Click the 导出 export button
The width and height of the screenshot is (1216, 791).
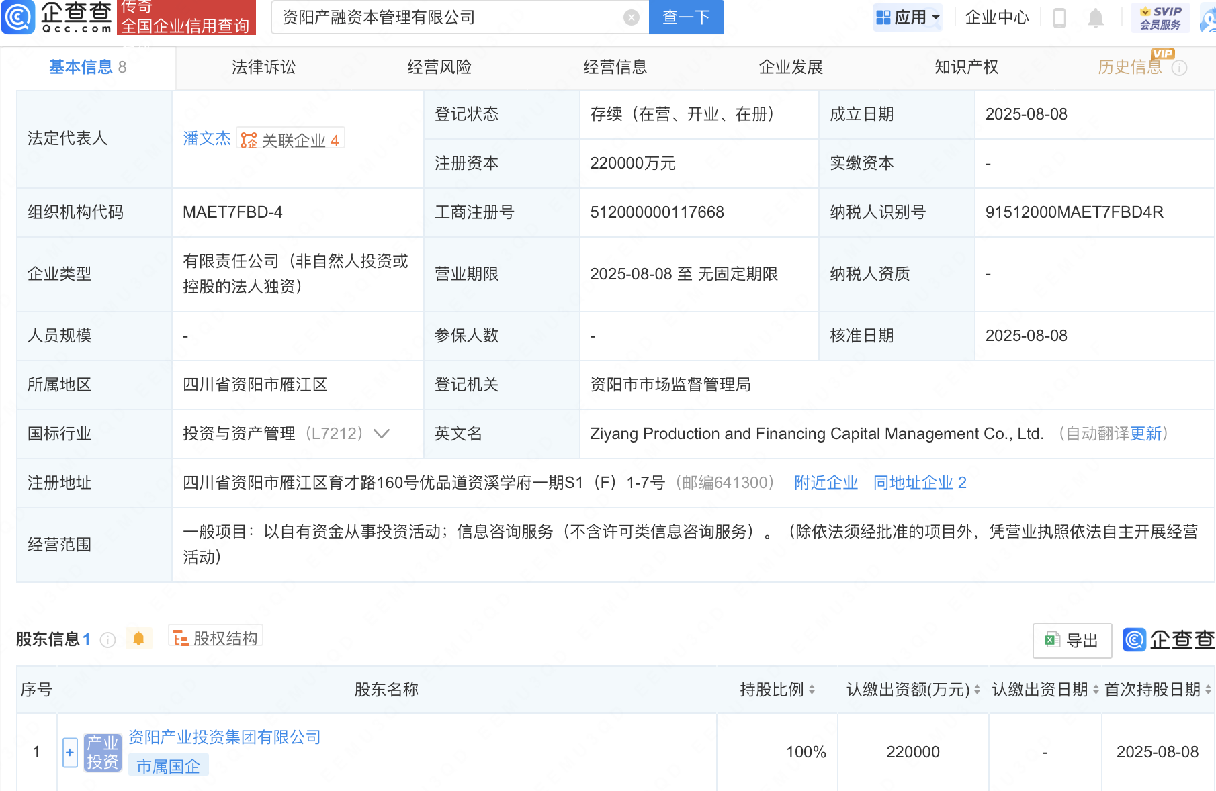1072,641
